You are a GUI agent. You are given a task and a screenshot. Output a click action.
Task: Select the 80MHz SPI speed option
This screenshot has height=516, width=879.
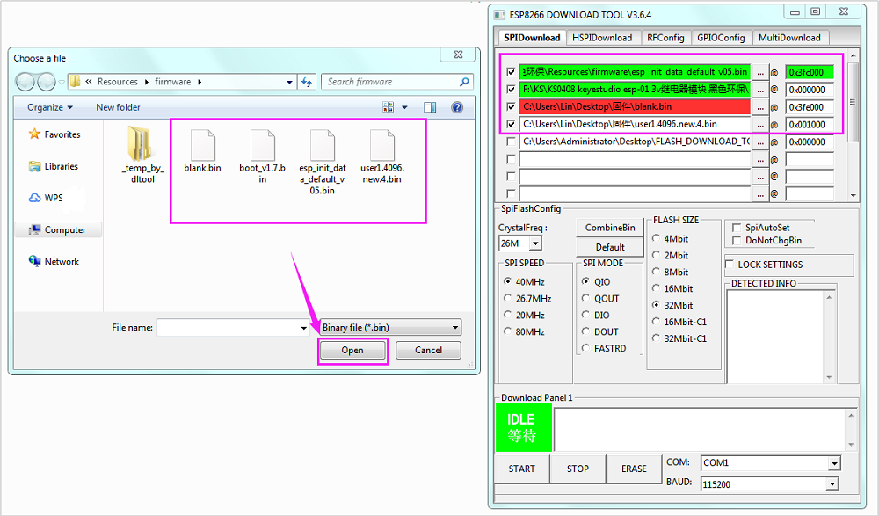[x=509, y=332]
